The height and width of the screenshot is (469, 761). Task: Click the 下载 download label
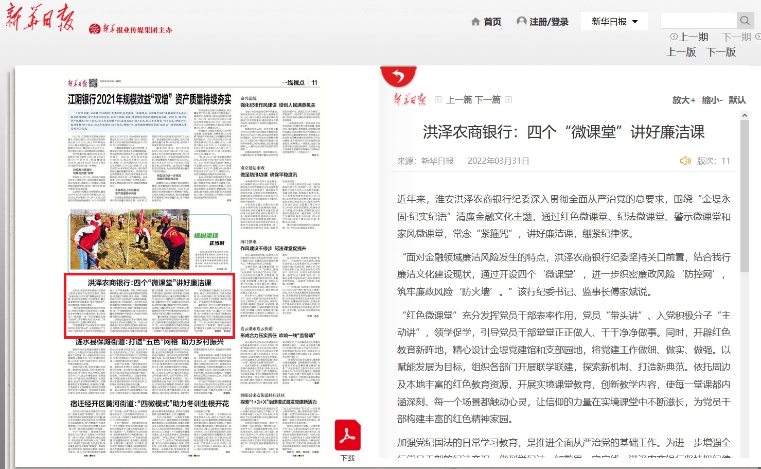pyautogui.click(x=348, y=458)
